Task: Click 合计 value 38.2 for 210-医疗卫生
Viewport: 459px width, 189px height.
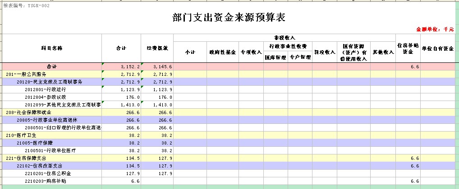Action: (x=135, y=135)
